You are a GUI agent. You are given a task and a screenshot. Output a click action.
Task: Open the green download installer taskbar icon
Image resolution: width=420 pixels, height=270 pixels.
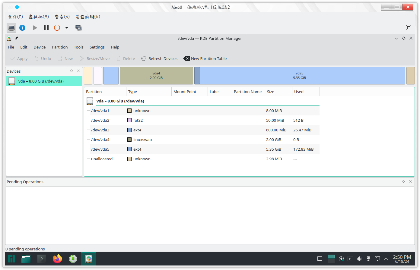tap(73, 259)
